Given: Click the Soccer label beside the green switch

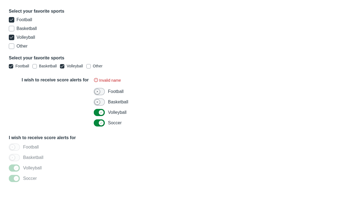Looking at the screenshot, I should click(x=115, y=123).
